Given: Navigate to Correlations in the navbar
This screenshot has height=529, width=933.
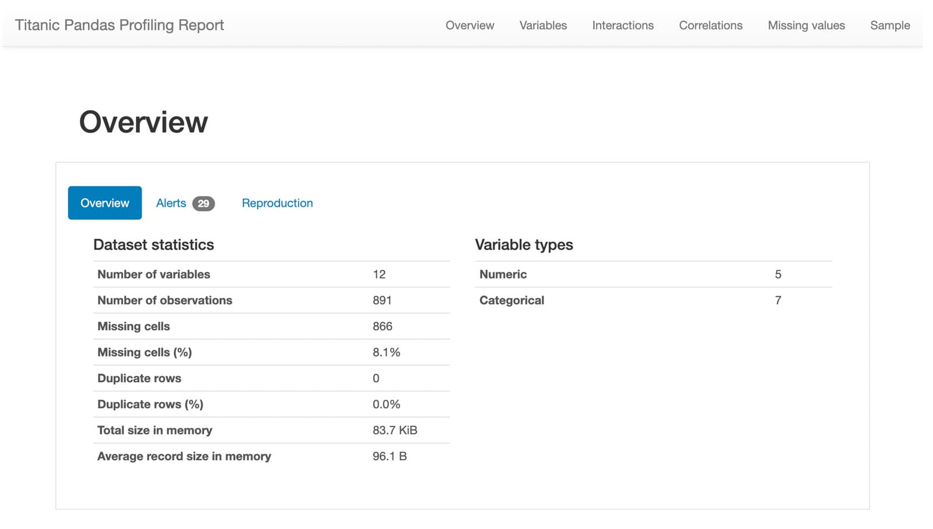Looking at the screenshot, I should [710, 25].
